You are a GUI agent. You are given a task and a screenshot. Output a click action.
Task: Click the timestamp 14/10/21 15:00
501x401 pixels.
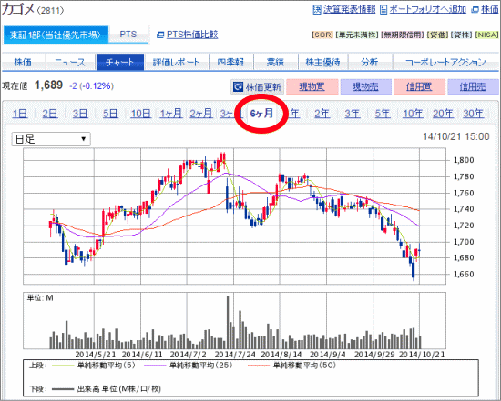coord(456,136)
